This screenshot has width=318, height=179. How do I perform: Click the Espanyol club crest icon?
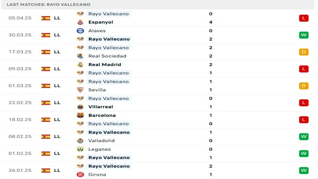pyautogui.click(x=80, y=22)
